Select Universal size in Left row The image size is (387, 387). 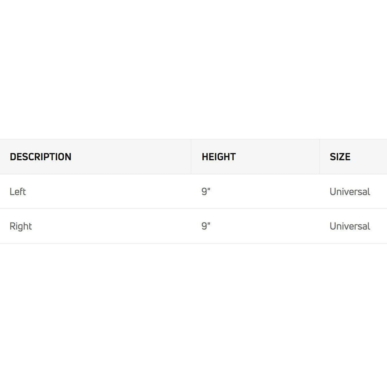(350, 192)
